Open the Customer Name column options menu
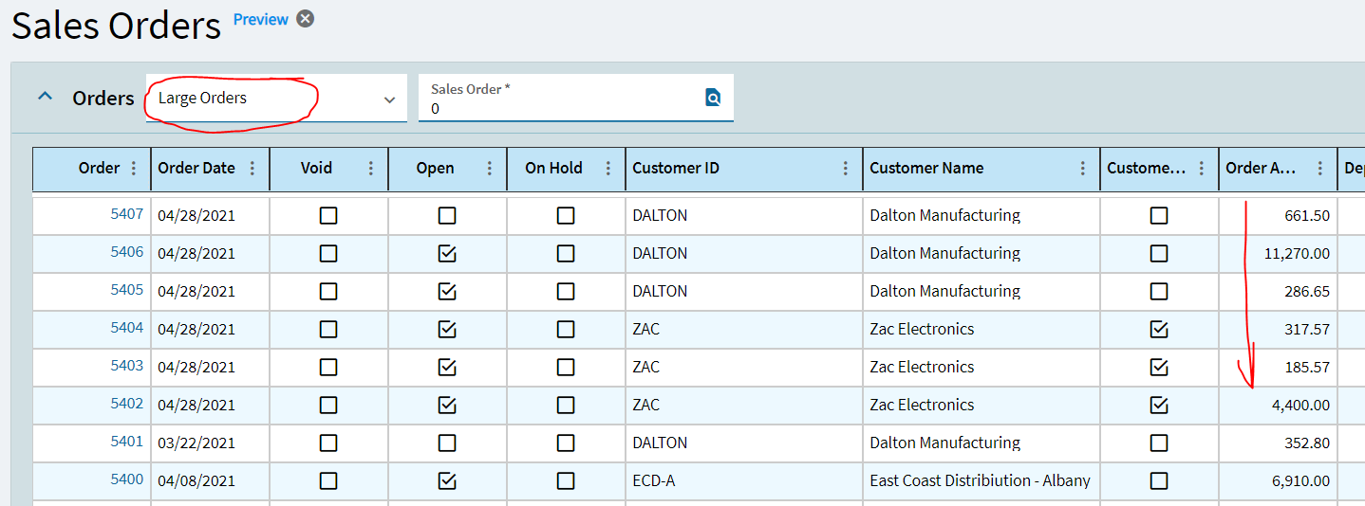The height and width of the screenshot is (506, 1365). coord(1082,169)
